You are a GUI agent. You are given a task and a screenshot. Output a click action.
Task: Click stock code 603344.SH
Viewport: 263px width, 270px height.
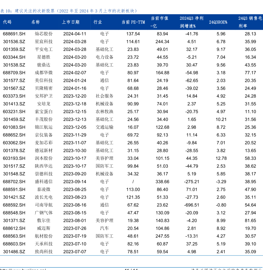[x=14, y=57]
